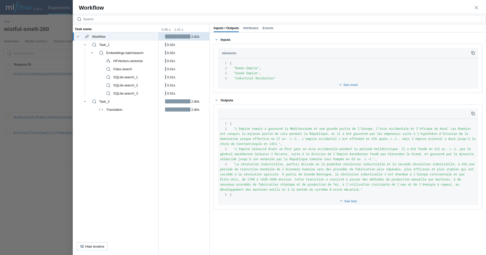Copy the elements input JSON

click(x=473, y=53)
